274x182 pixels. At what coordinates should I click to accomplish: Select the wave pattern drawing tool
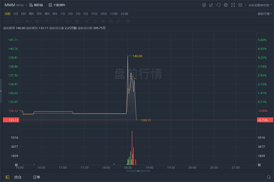coord(27,21)
